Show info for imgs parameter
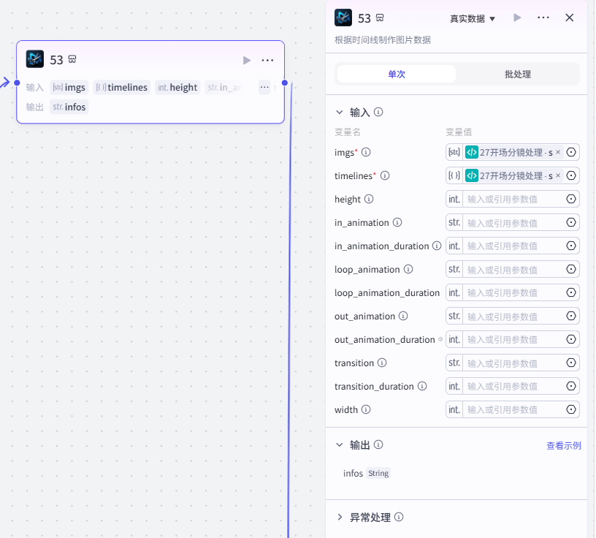Image resolution: width=596 pixels, height=538 pixels. [x=366, y=152]
